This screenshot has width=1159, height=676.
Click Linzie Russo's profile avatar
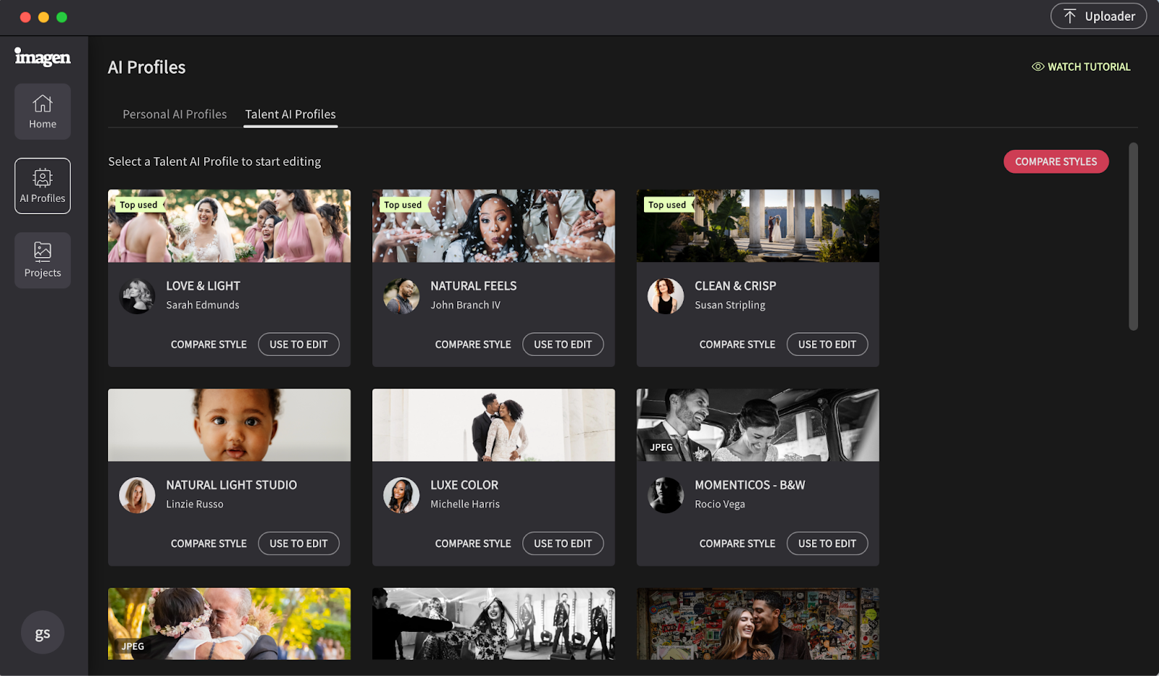pyautogui.click(x=137, y=495)
